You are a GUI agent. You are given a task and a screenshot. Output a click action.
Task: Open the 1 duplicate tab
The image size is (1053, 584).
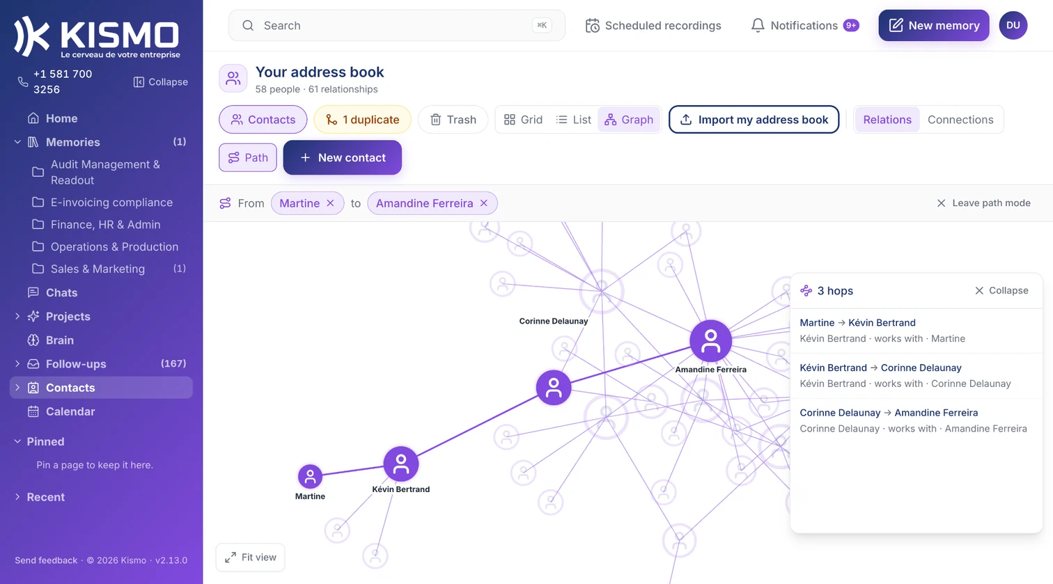coord(362,120)
